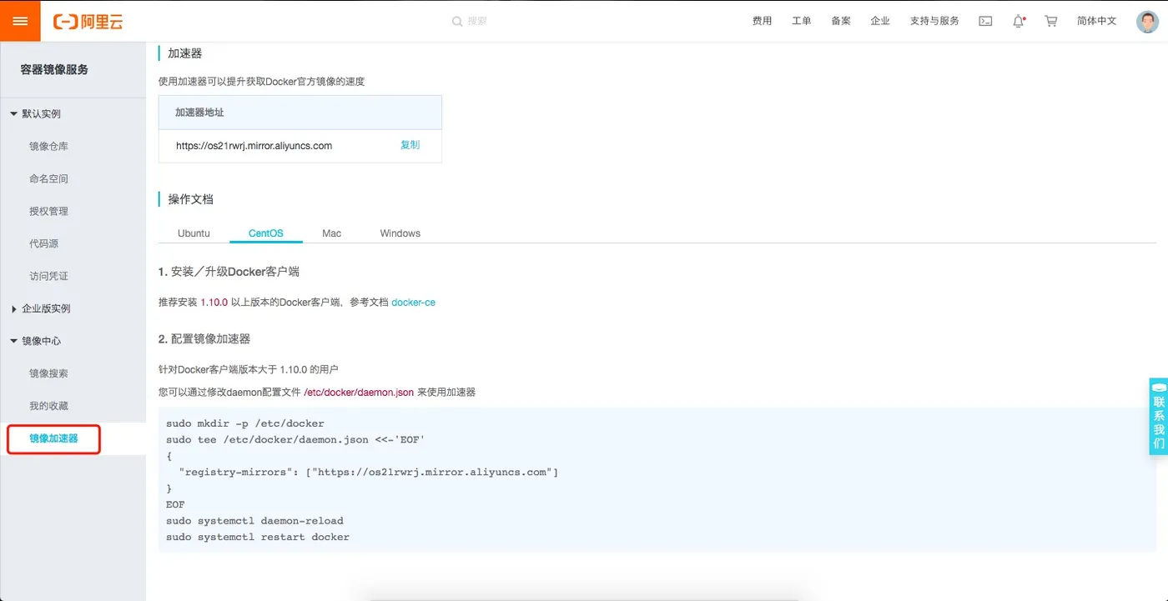Select 镜像加速器 in the sidebar
This screenshot has height=601, width=1168.
pyautogui.click(x=53, y=439)
